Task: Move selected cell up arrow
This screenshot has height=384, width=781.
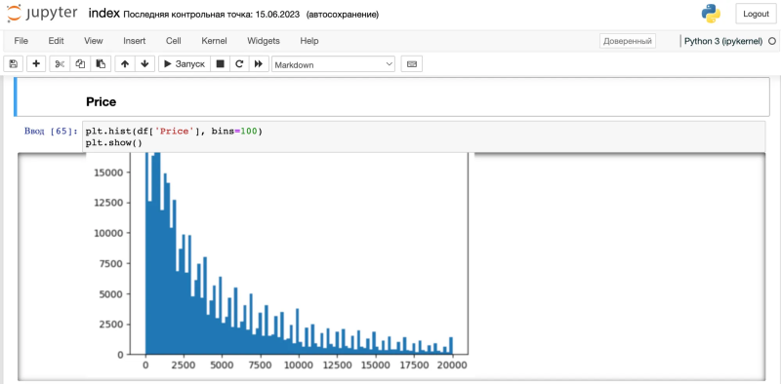Action: [x=125, y=64]
